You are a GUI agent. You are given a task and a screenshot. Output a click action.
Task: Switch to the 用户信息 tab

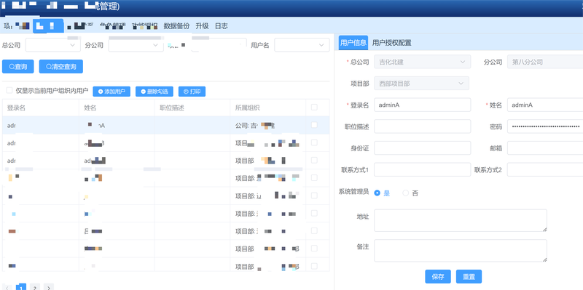point(353,43)
